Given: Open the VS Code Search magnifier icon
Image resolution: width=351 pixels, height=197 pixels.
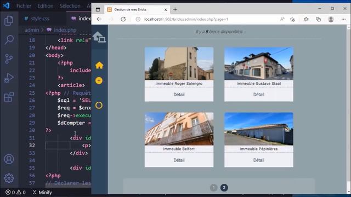Looking at the screenshot, I should [x=9, y=39].
